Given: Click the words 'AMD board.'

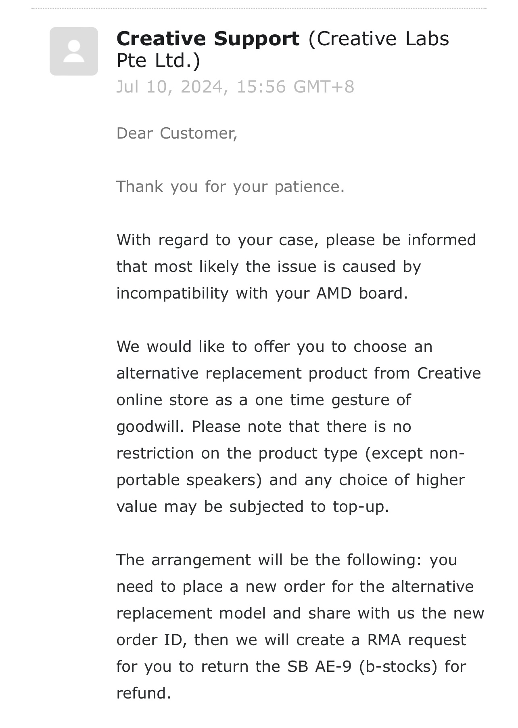Looking at the screenshot, I should coord(362,293).
